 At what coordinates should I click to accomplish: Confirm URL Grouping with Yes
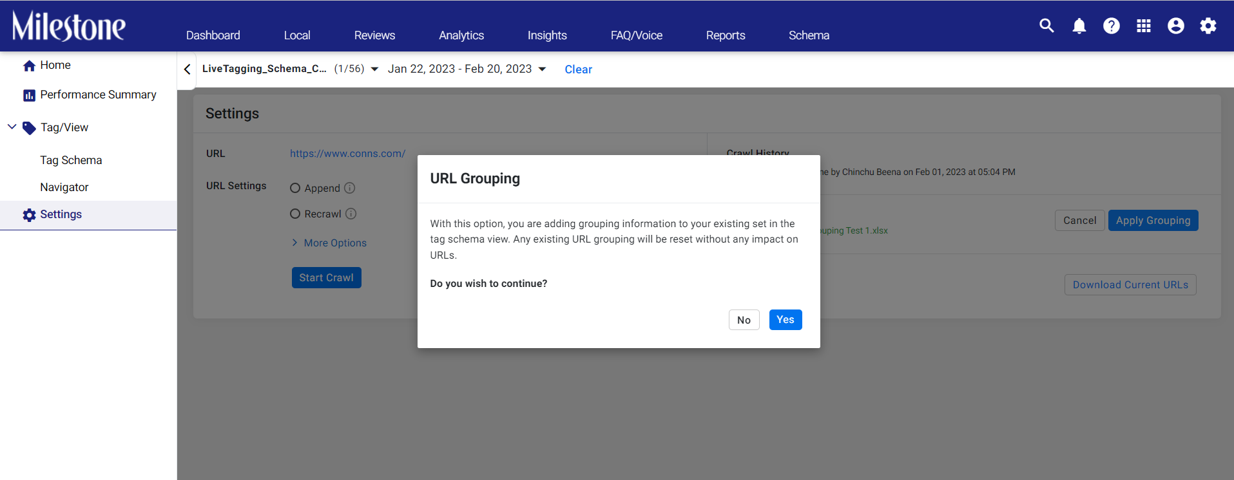click(786, 320)
